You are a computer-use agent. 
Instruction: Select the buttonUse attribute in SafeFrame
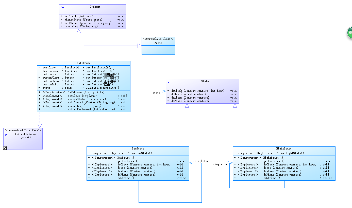(79, 74)
